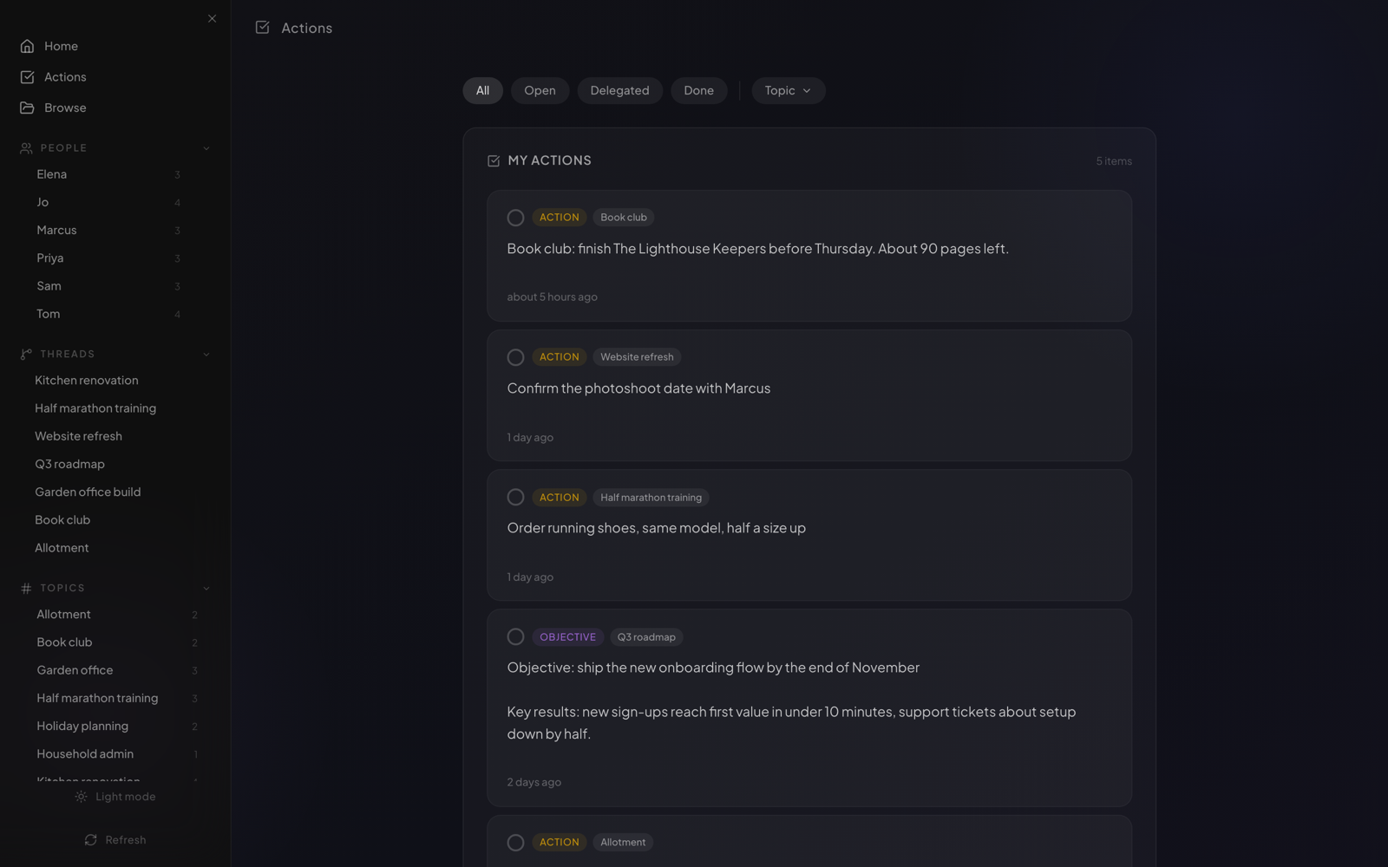
Task: Close the sidebar with the X icon
Action: [x=213, y=18]
